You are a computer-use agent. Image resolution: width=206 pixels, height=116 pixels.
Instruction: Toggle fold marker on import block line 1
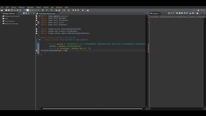(40, 16)
